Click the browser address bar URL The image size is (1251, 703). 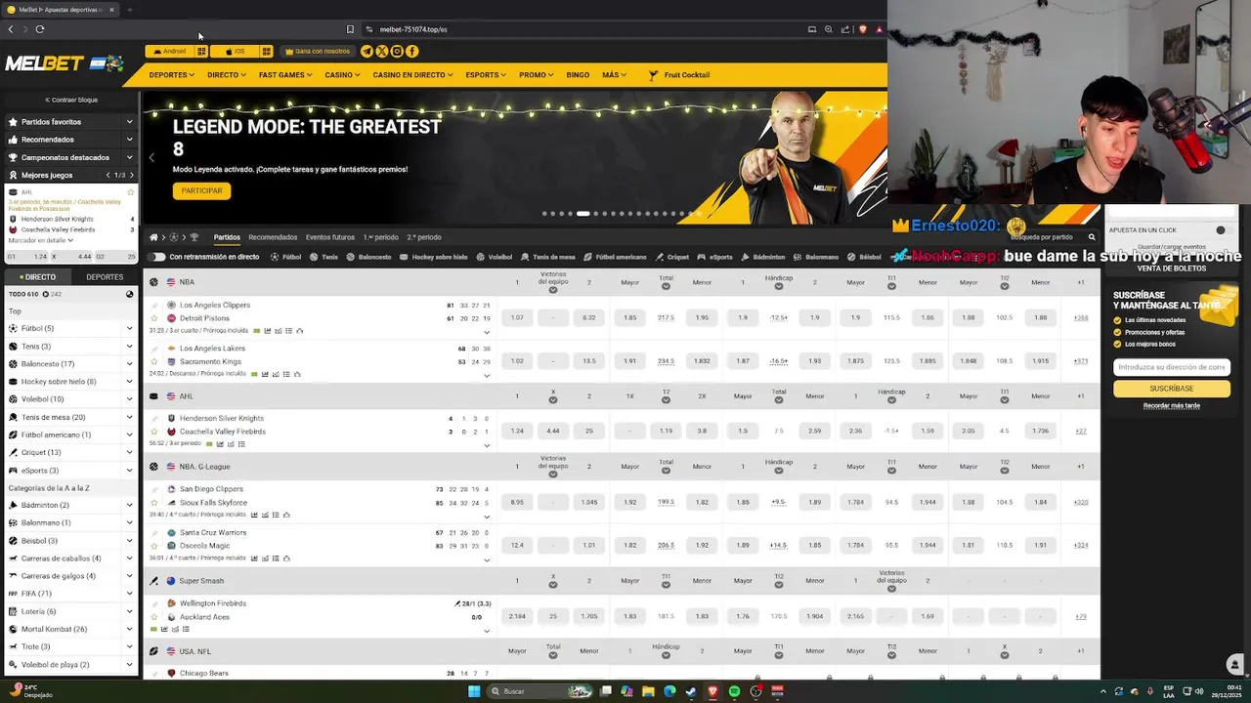[x=413, y=29]
